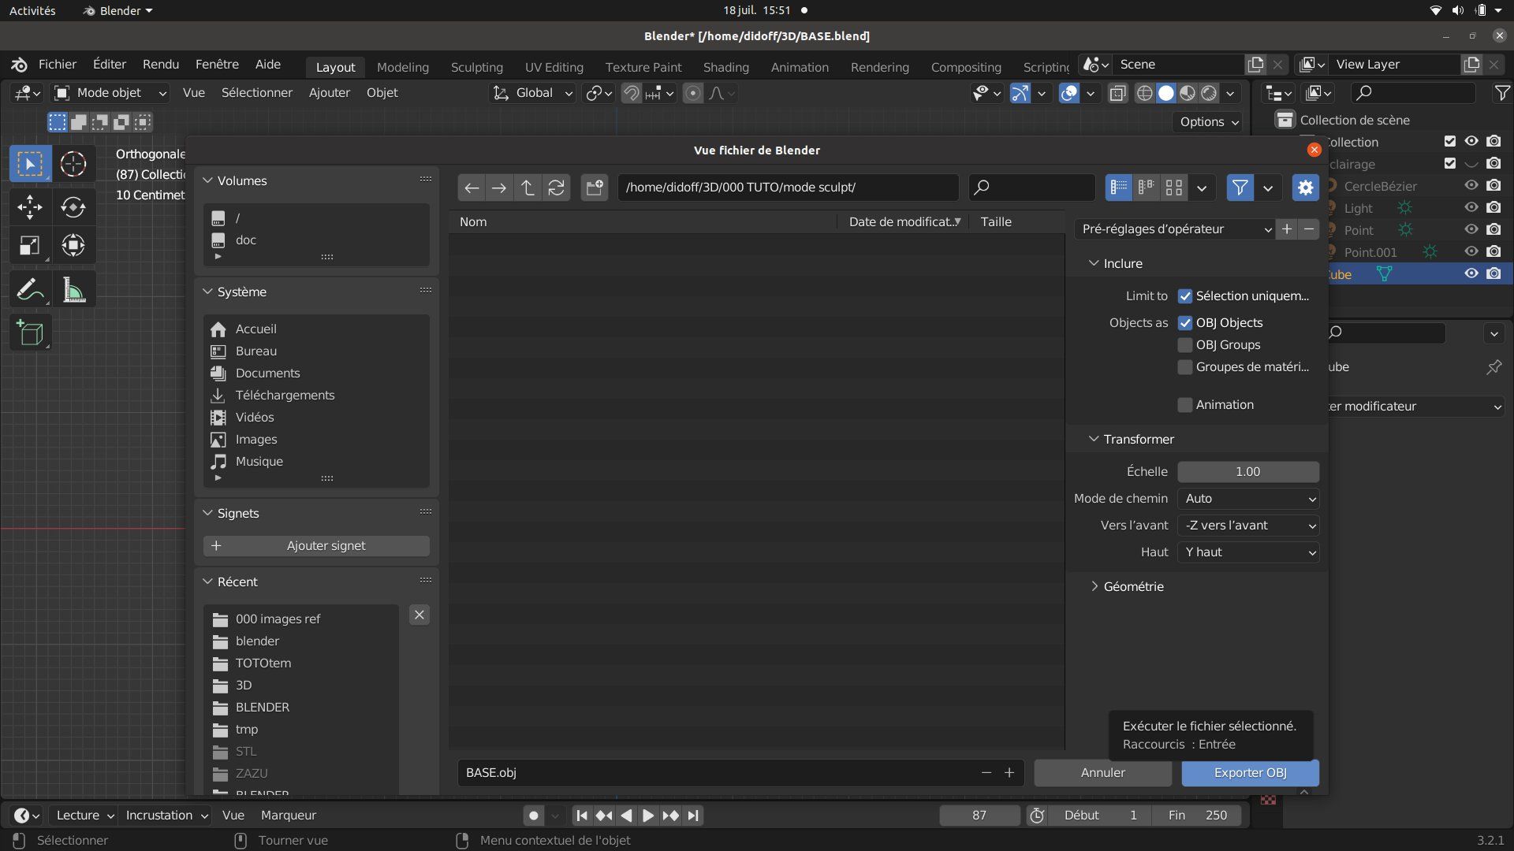Viewport: 1514px width, 851px height.
Task: Click Exporter OBJ button
Action: [x=1250, y=773]
